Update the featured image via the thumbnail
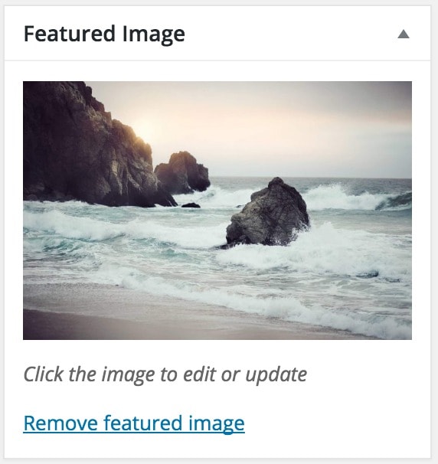 tap(217, 211)
